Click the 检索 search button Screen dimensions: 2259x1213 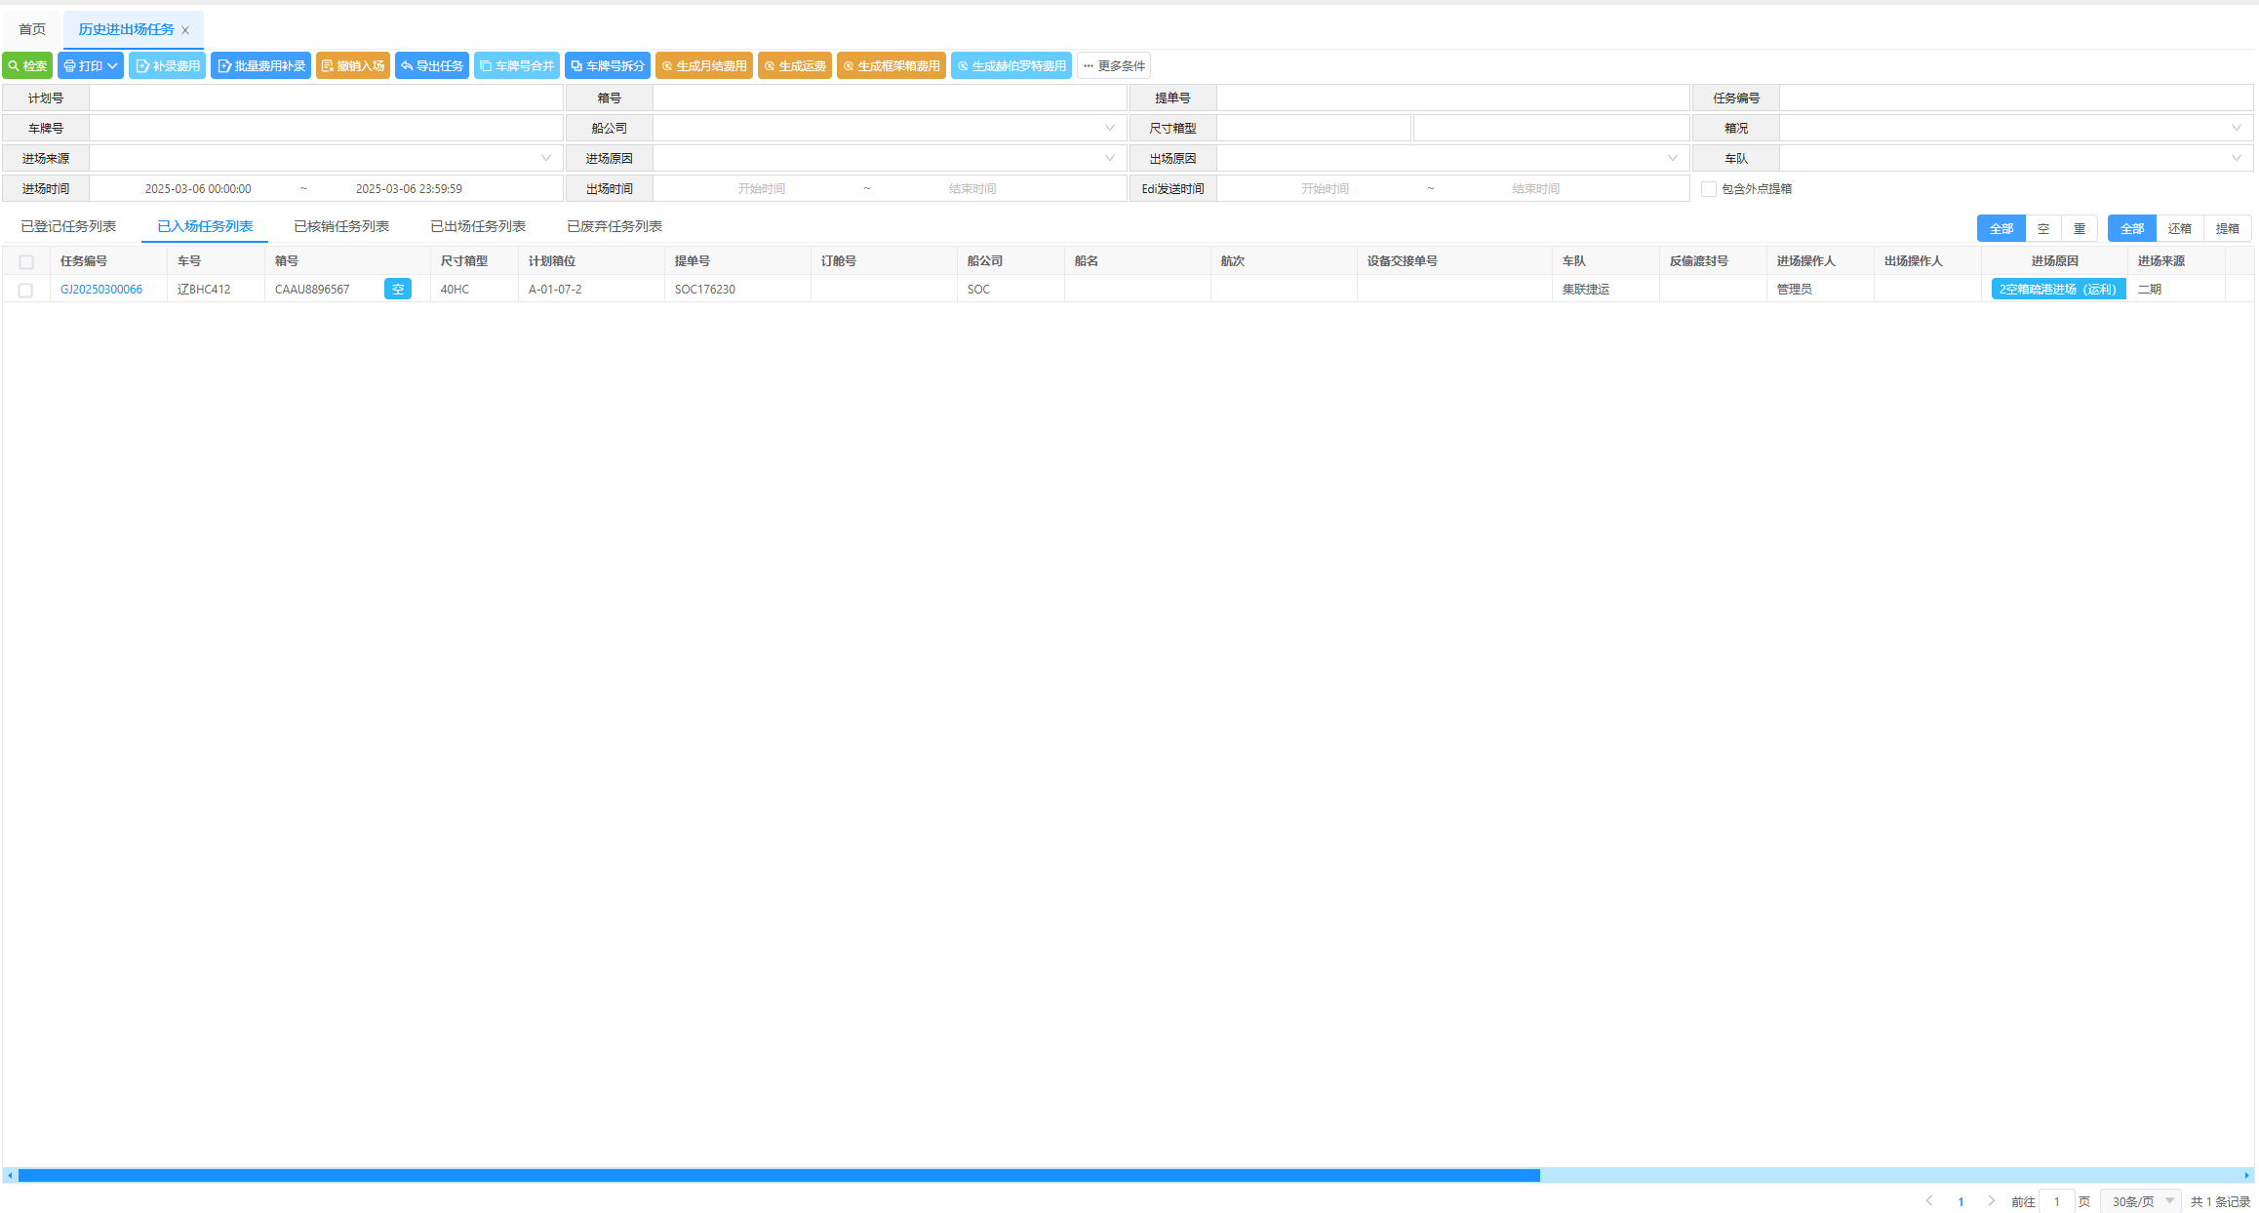click(27, 66)
